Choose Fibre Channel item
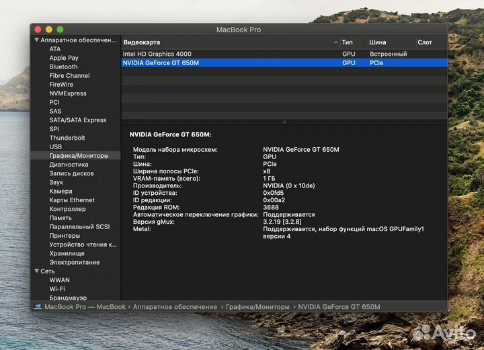The width and height of the screenshot is (484, 350). pos(69,75)
